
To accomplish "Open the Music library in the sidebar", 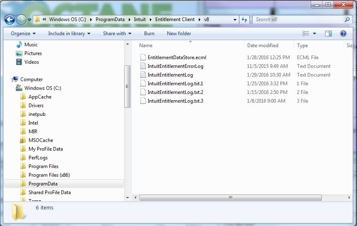I will tap(31, 45).
